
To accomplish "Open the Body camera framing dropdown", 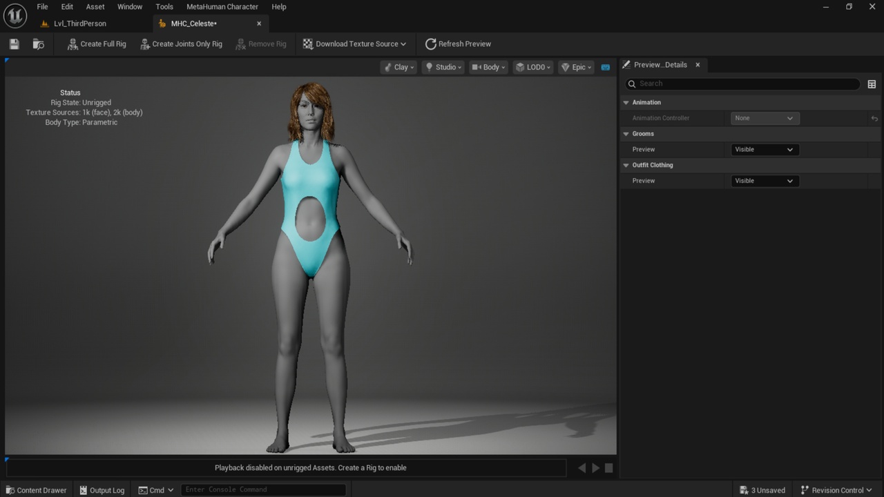I will (488, 67).
